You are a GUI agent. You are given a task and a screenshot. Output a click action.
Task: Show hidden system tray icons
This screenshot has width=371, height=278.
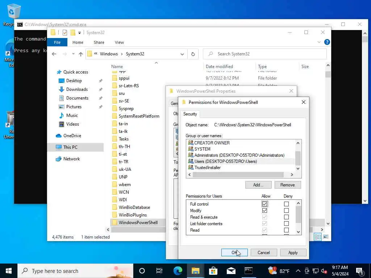click(x=298, y=271)
